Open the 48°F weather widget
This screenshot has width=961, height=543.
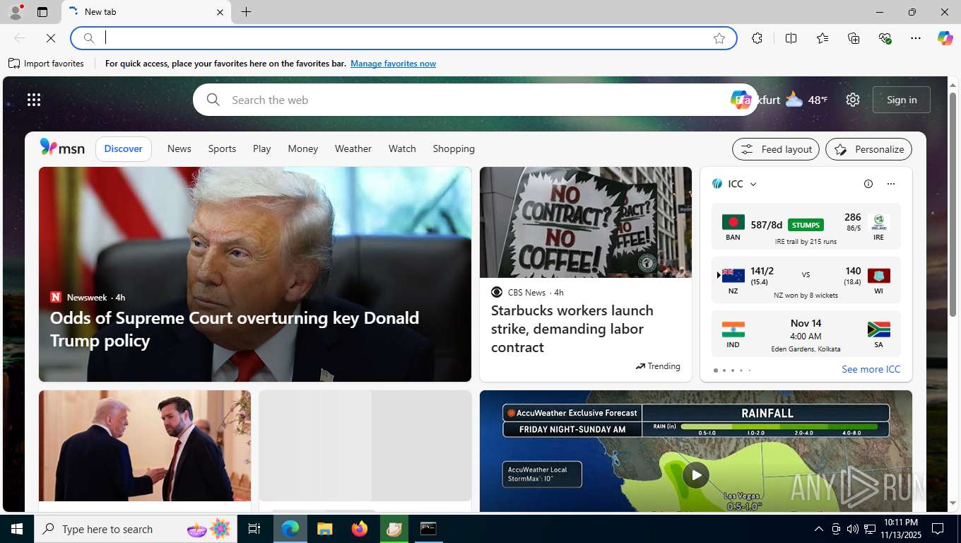tap(806, 100)
